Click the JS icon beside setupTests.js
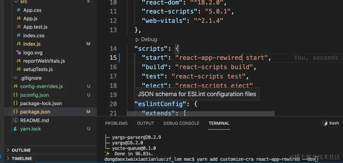The image size is (343, 163). (x=19, y=69)
